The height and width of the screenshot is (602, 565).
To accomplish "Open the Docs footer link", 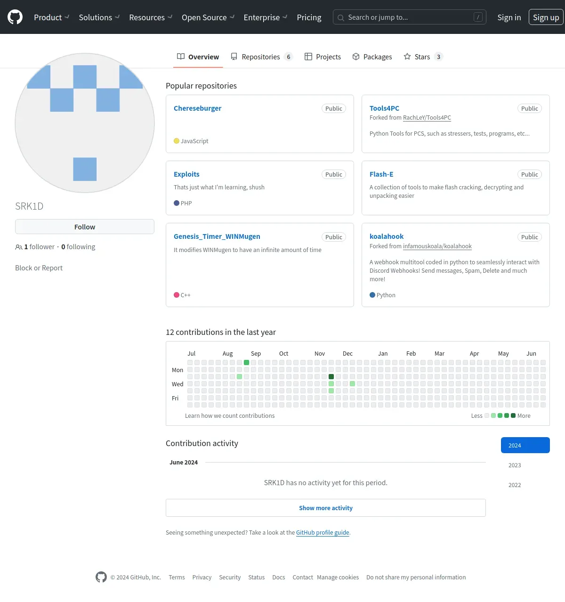I will click(279, 578).
